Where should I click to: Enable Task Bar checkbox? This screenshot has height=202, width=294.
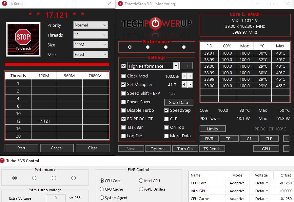click(x=123, y=127)
